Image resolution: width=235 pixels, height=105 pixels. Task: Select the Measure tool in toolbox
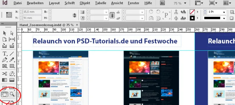pos(12,88)
